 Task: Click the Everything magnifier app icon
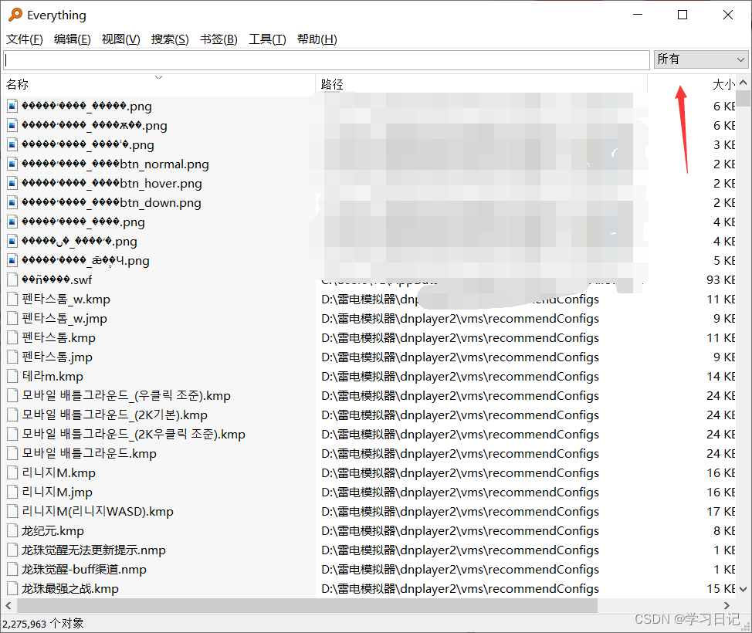(15, 15)
